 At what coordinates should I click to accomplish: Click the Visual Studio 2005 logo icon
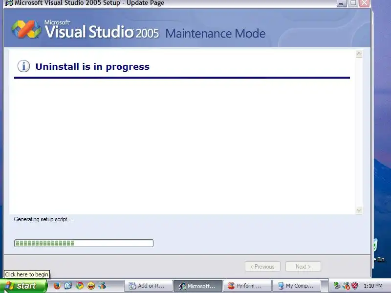26,29
